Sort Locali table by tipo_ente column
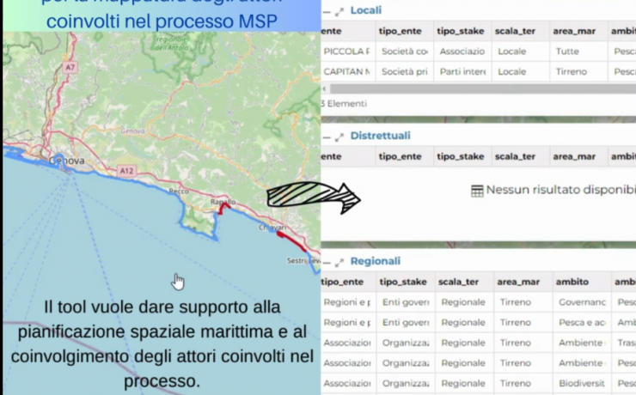Image resolution: width=636 pixels, height=395 pixels. point(404,31)
